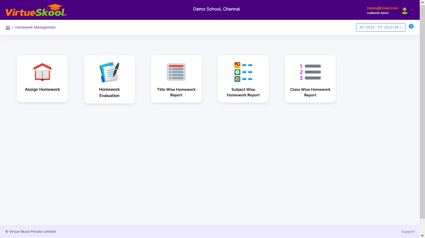Click the Class Wise Homework Report numbered icon
The image size is (425, 238).
(310, 72)
